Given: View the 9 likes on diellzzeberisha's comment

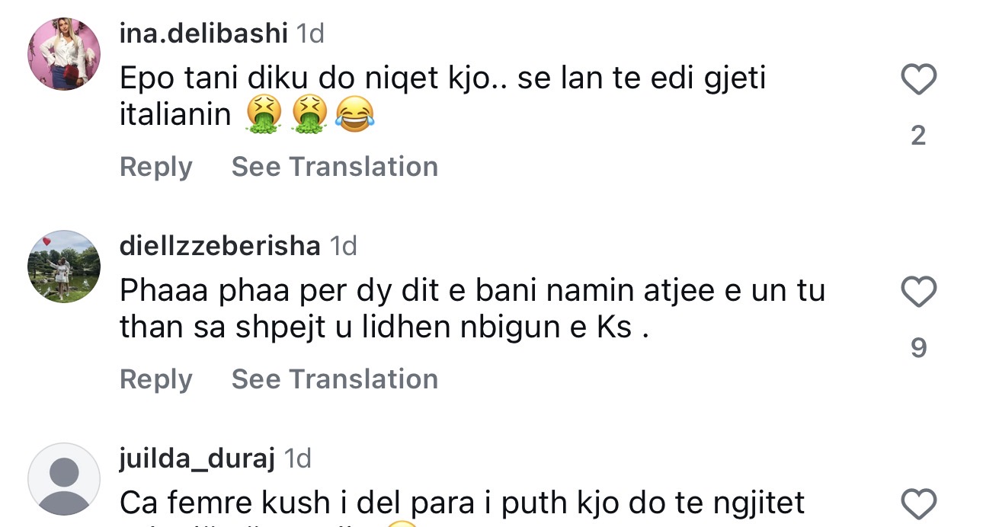Looking at the screenshot, I should pos(918,348).
